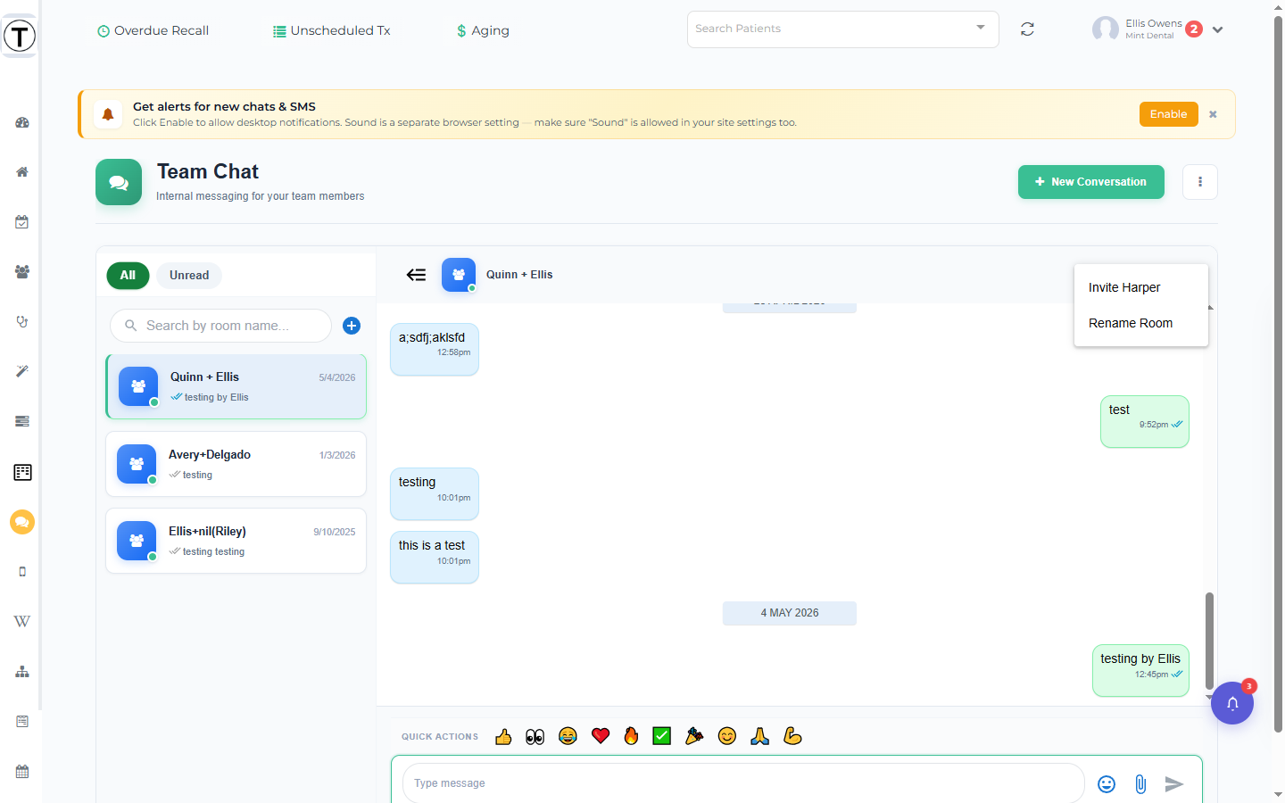The height and width of the screenshot is (803, 1285).
Task: Select Invite Harper from the menu
Action: [1141, 287]
